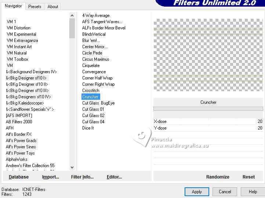Open the Editor... button

114,177
